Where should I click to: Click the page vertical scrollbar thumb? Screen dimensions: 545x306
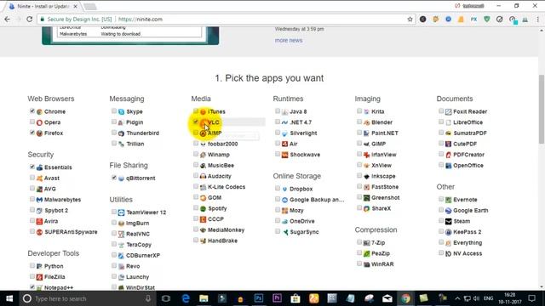click(542, 109)
